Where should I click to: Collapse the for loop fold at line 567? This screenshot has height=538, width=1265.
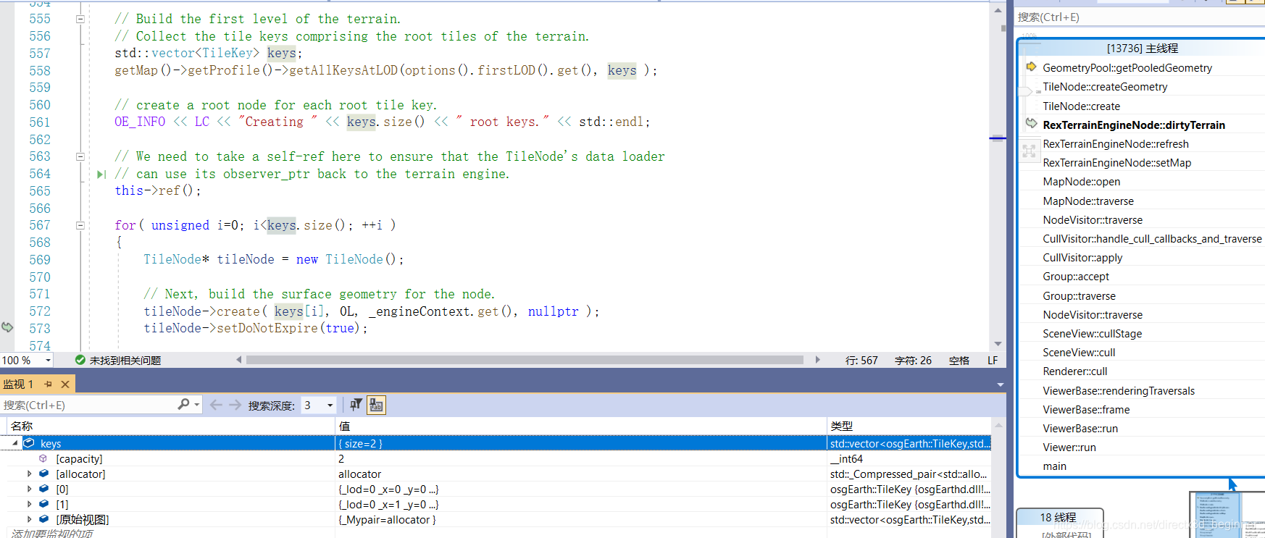pyautogui.click(x=80, y=225)
